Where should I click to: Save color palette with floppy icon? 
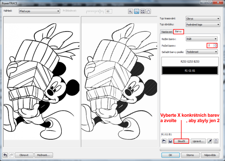(x=170, y=141)
